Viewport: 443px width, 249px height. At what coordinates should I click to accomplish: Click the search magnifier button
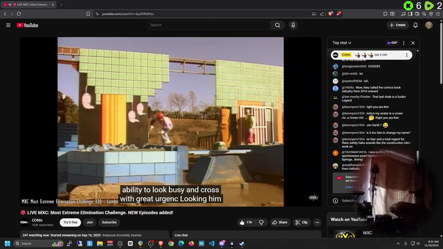click(x=278, y=25)
